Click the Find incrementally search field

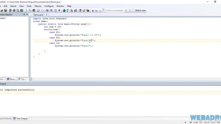click(115, 11)
